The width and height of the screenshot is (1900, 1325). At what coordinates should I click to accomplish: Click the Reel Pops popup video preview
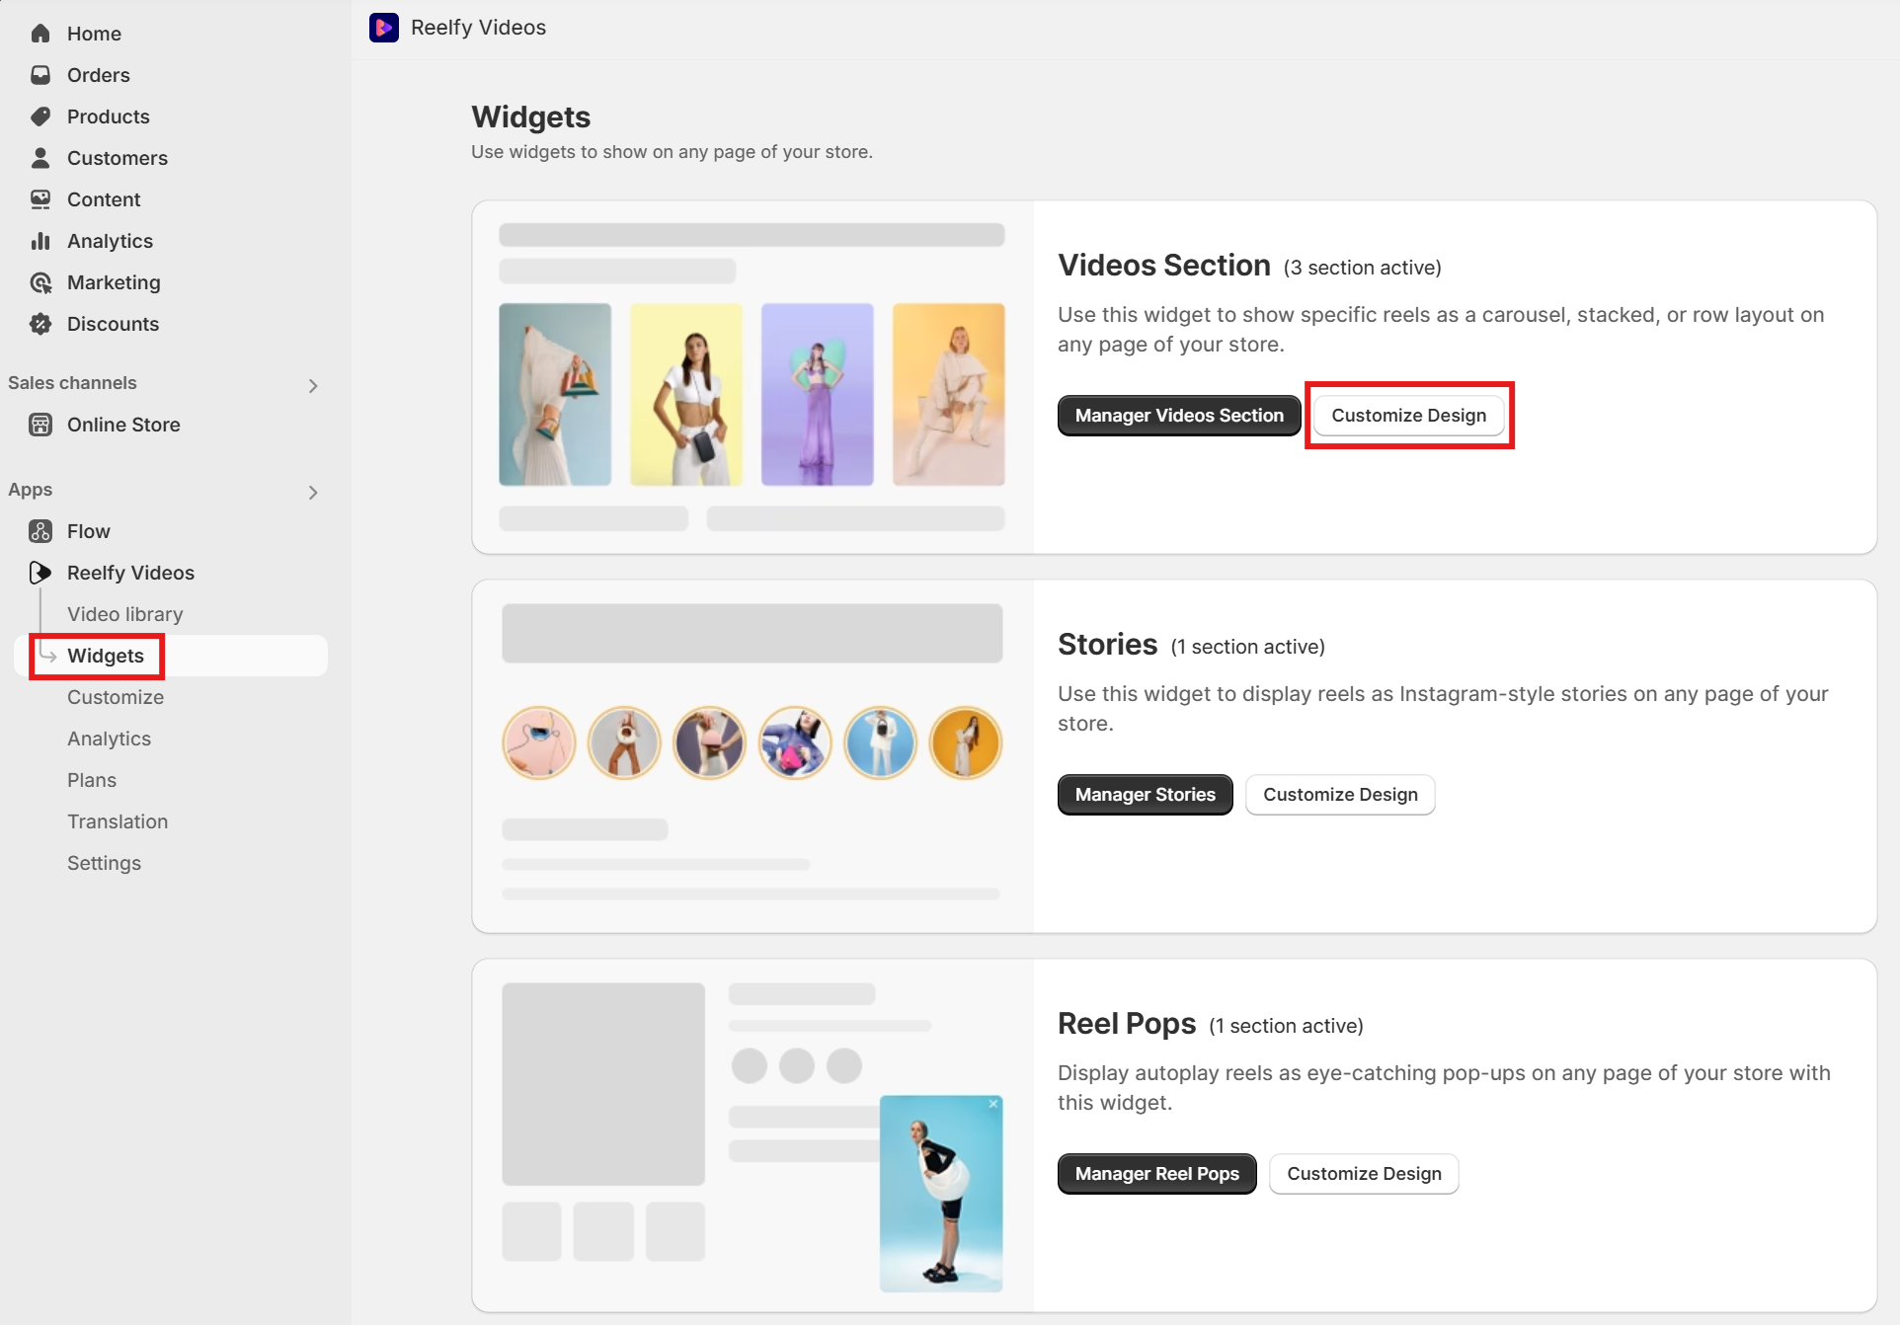pyautogui.click(x=941, y=1194)
